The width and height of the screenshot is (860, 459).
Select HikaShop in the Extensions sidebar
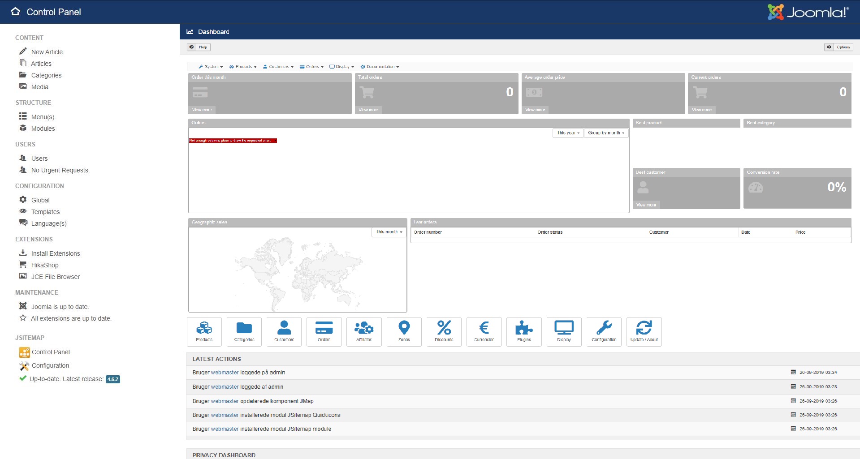coord(45,265)
